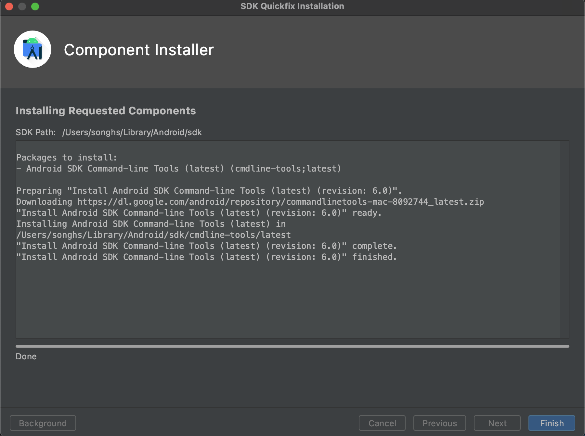585x436 pixels.
Task: Click the "(cmdline-tools;latest)" package line
Action: 179,169
